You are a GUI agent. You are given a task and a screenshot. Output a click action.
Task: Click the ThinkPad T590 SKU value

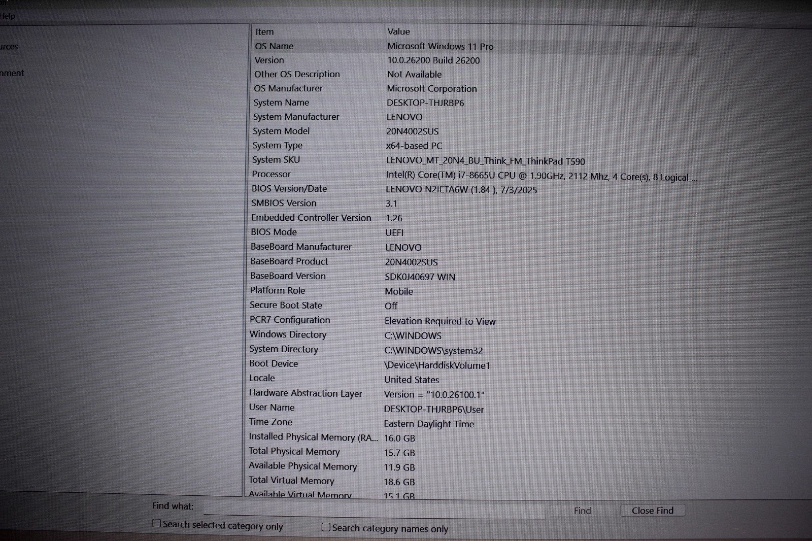point(485,161)
